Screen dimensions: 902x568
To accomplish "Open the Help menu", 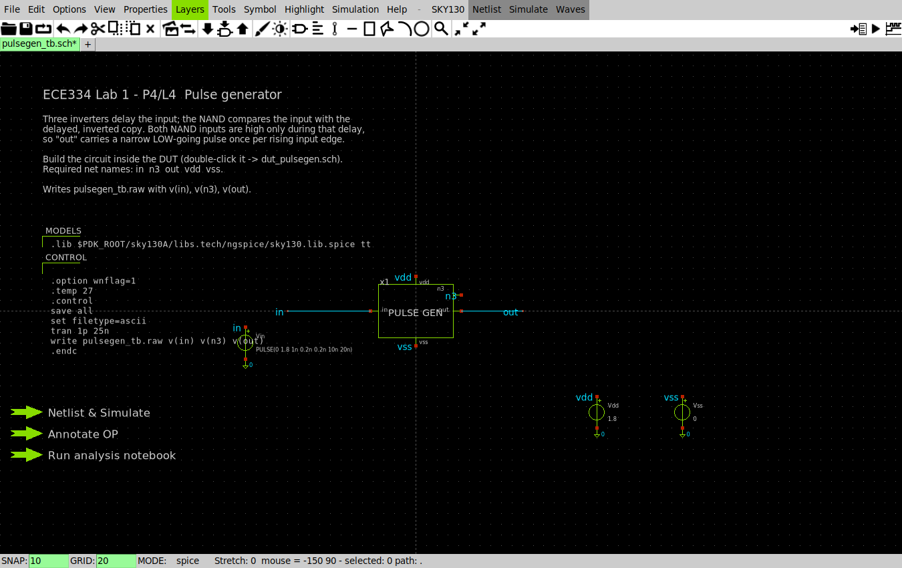I will (x=397, y=9).
